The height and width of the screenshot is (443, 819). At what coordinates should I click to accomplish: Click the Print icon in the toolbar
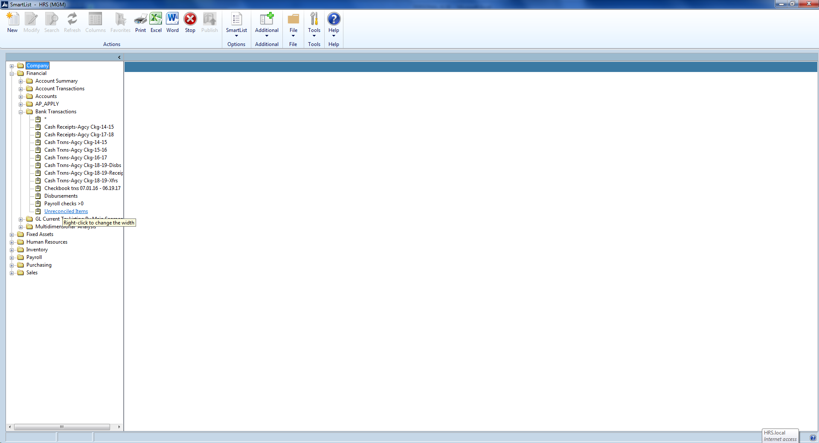click(140, 19)
